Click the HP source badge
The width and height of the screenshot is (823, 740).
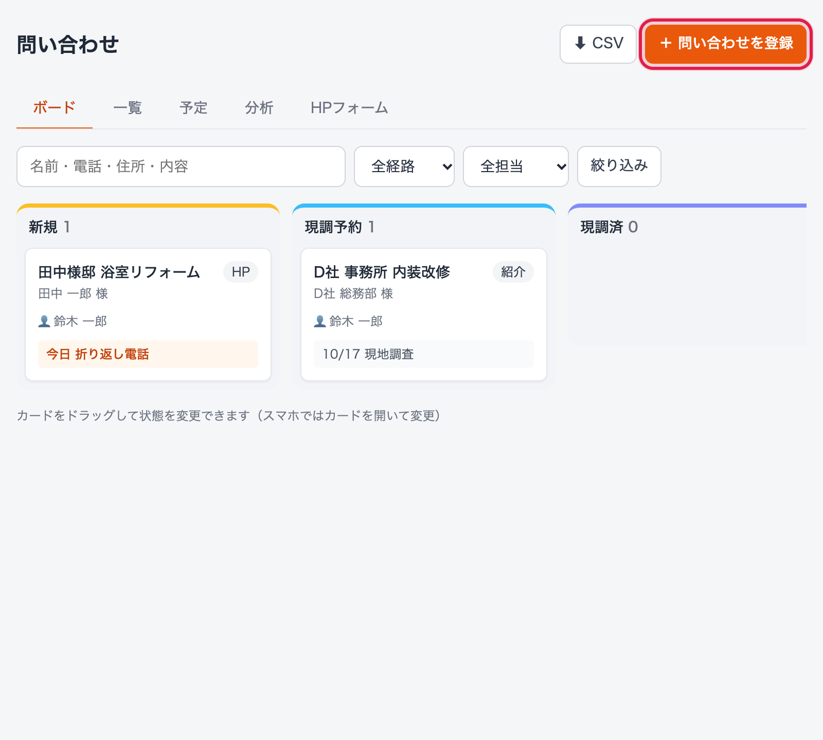tap(241, 272)
